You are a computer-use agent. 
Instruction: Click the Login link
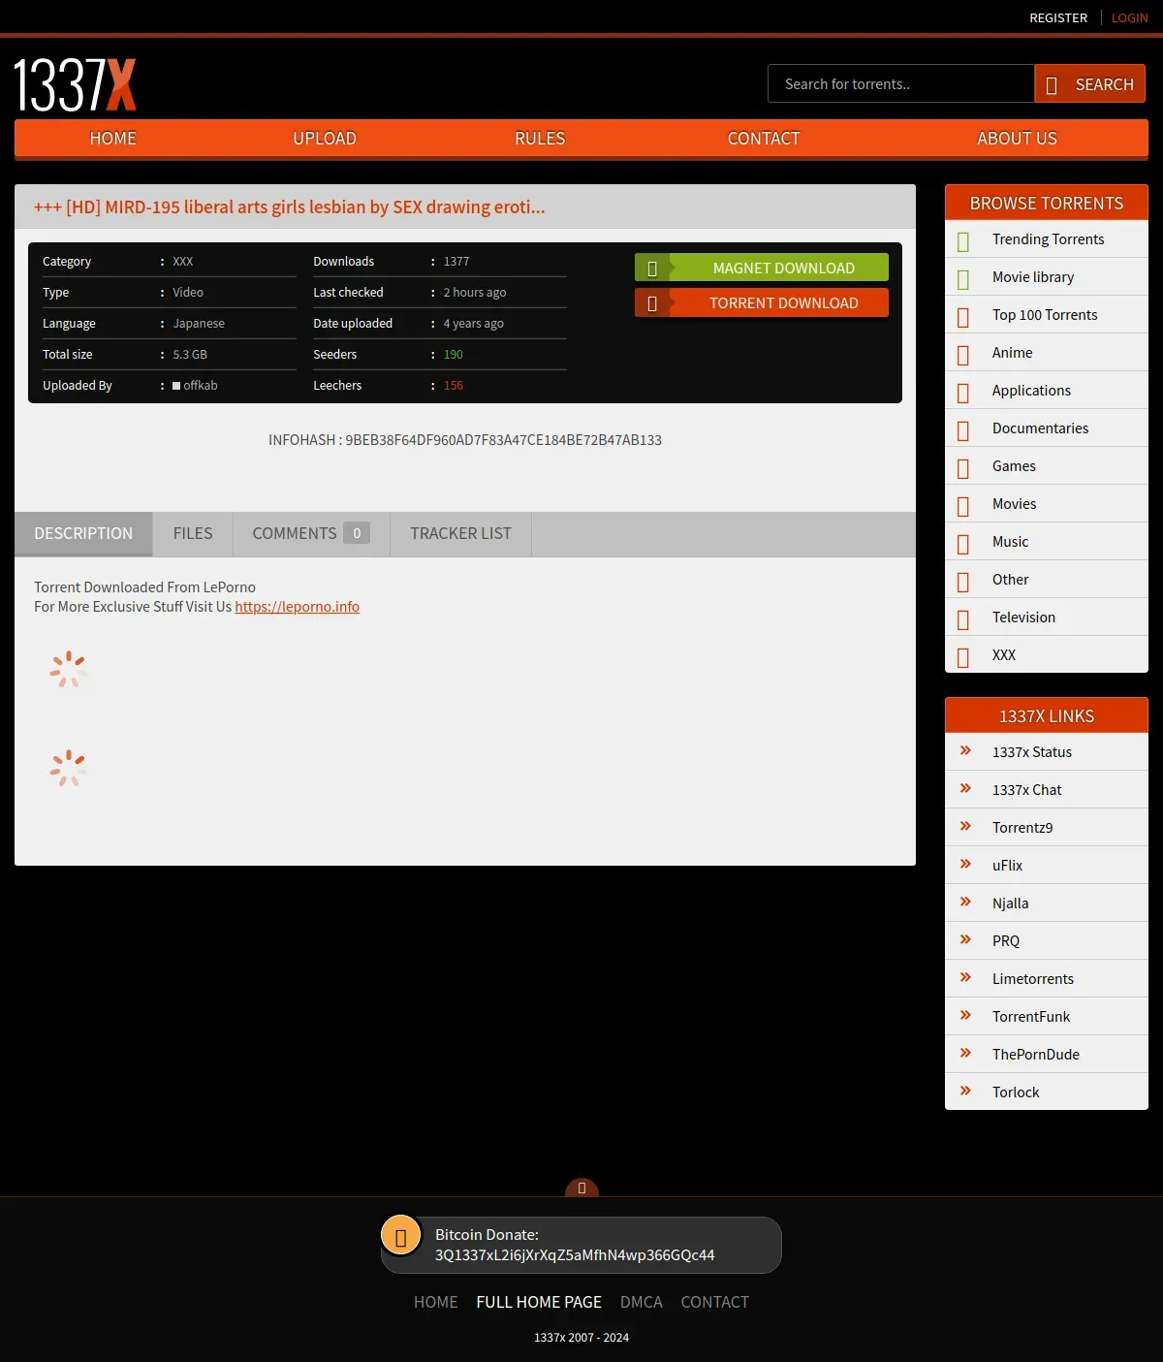pyautogui.click(x=1129, y=18)
